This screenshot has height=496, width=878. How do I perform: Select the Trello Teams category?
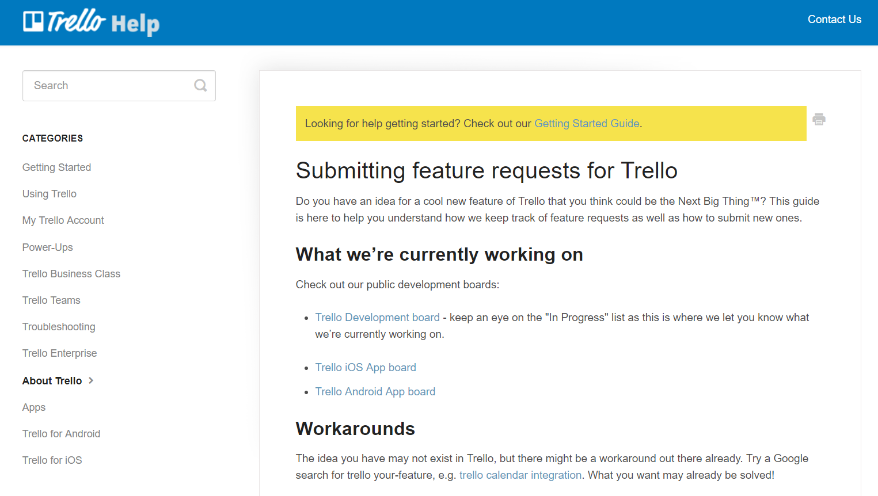click(51, 300)
